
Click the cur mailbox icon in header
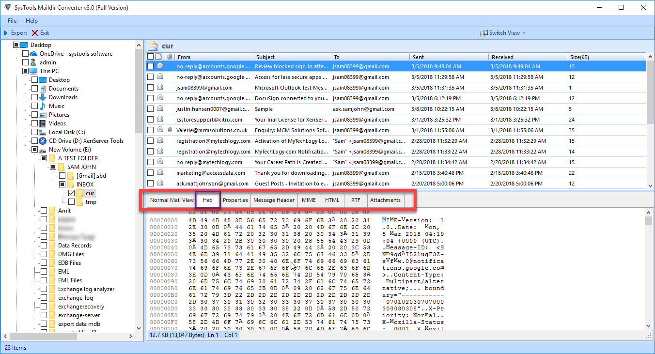point(153,46)
